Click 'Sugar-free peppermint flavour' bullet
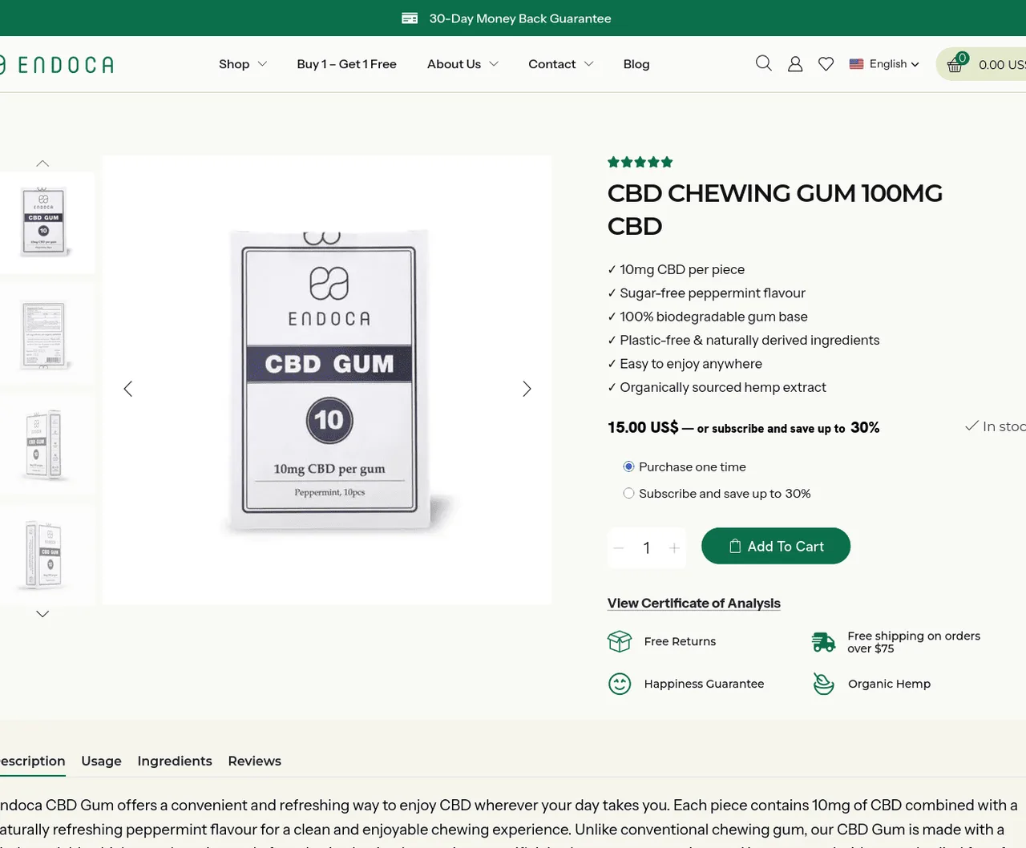Image resolution: width=1026 pixels, height=848 pixels. click(713, 293)
